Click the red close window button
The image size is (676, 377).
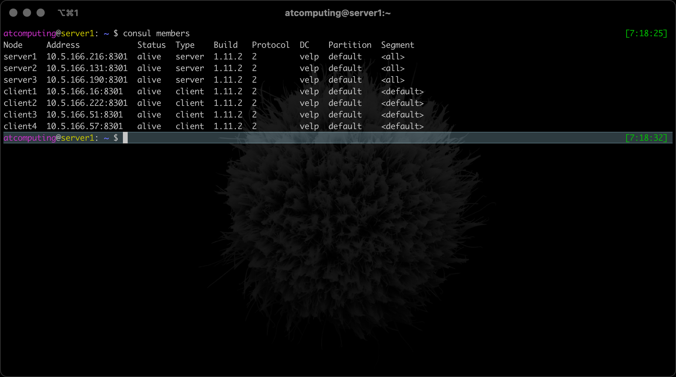pyautogui.click(x=13, y=13)
